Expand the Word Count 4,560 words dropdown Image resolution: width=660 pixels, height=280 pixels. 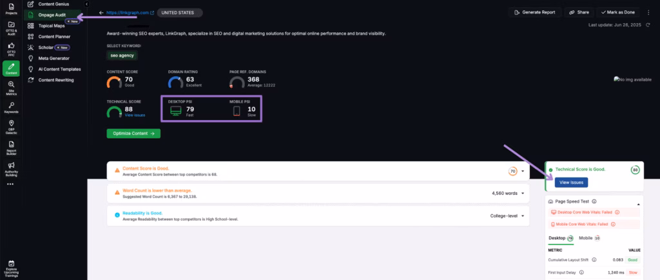pos(522,192)
